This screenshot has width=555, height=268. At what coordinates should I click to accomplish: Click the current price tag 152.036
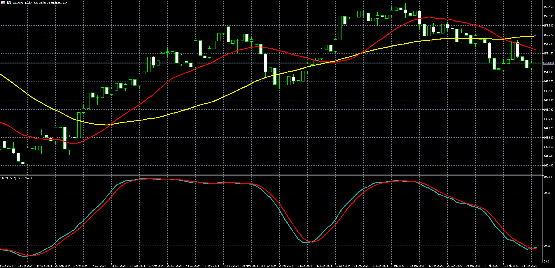(x=549, y=63)
